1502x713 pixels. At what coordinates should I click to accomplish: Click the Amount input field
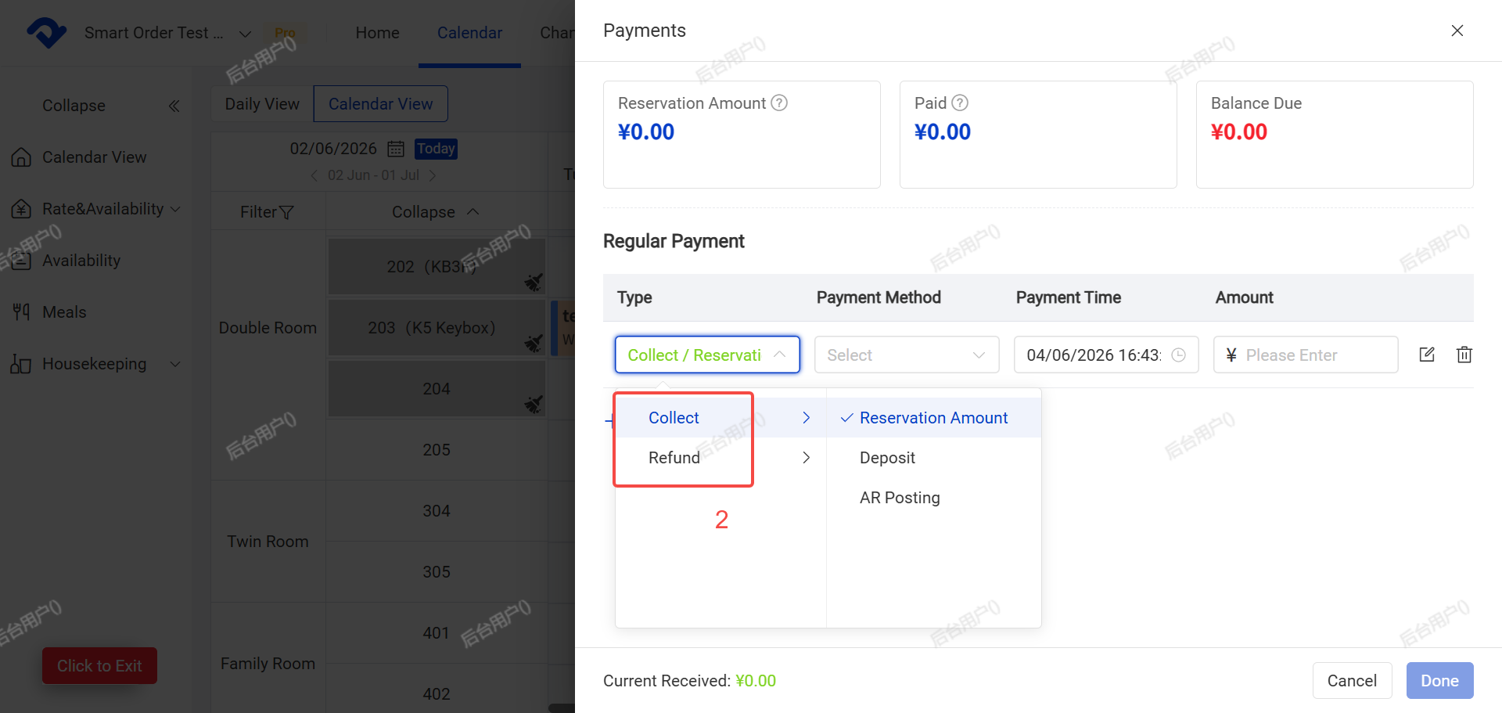coord(1306,355)
